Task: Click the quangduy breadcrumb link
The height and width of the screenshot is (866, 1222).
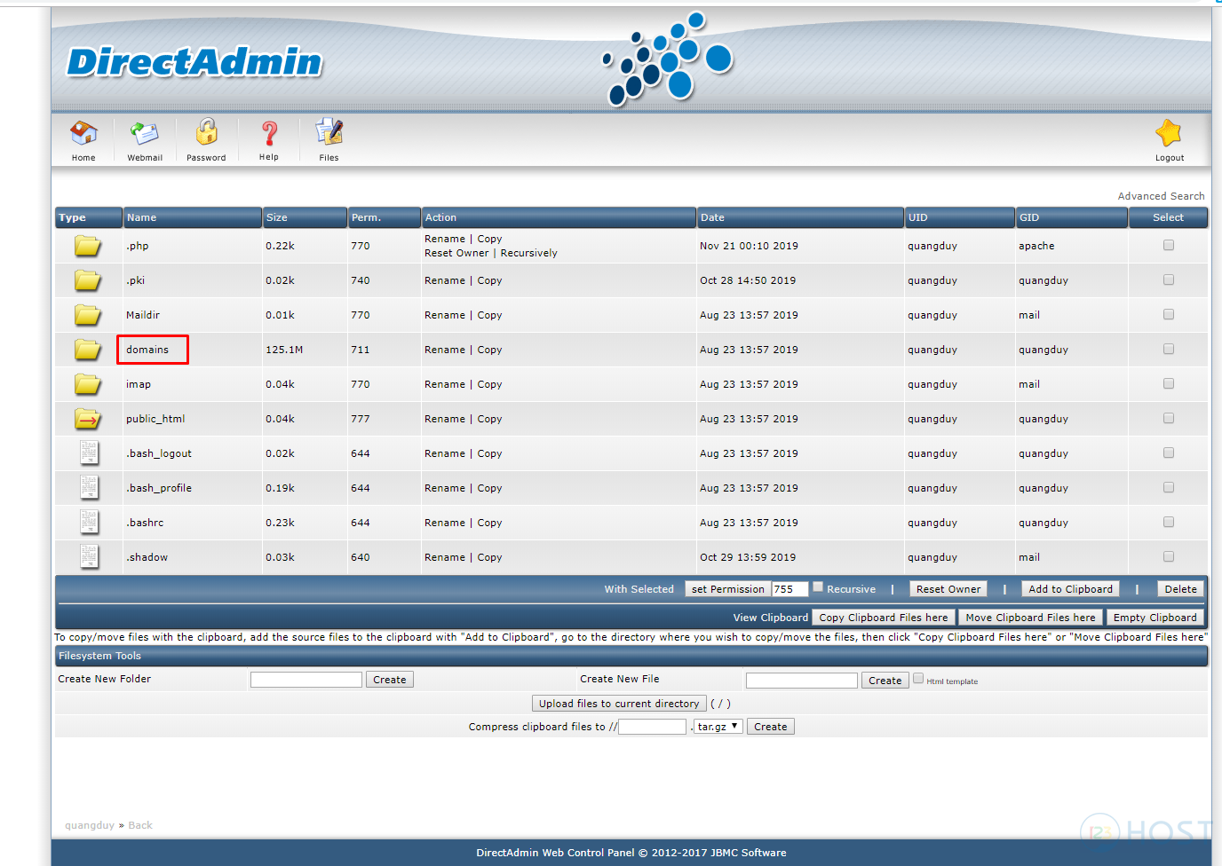Action: click(x=90, y=825)
